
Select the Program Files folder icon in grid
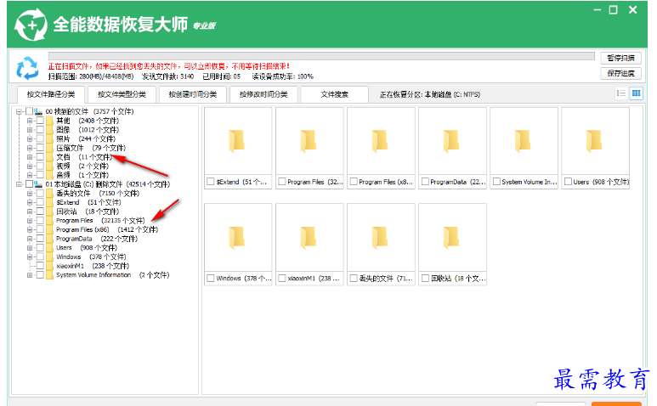point(309,141)
